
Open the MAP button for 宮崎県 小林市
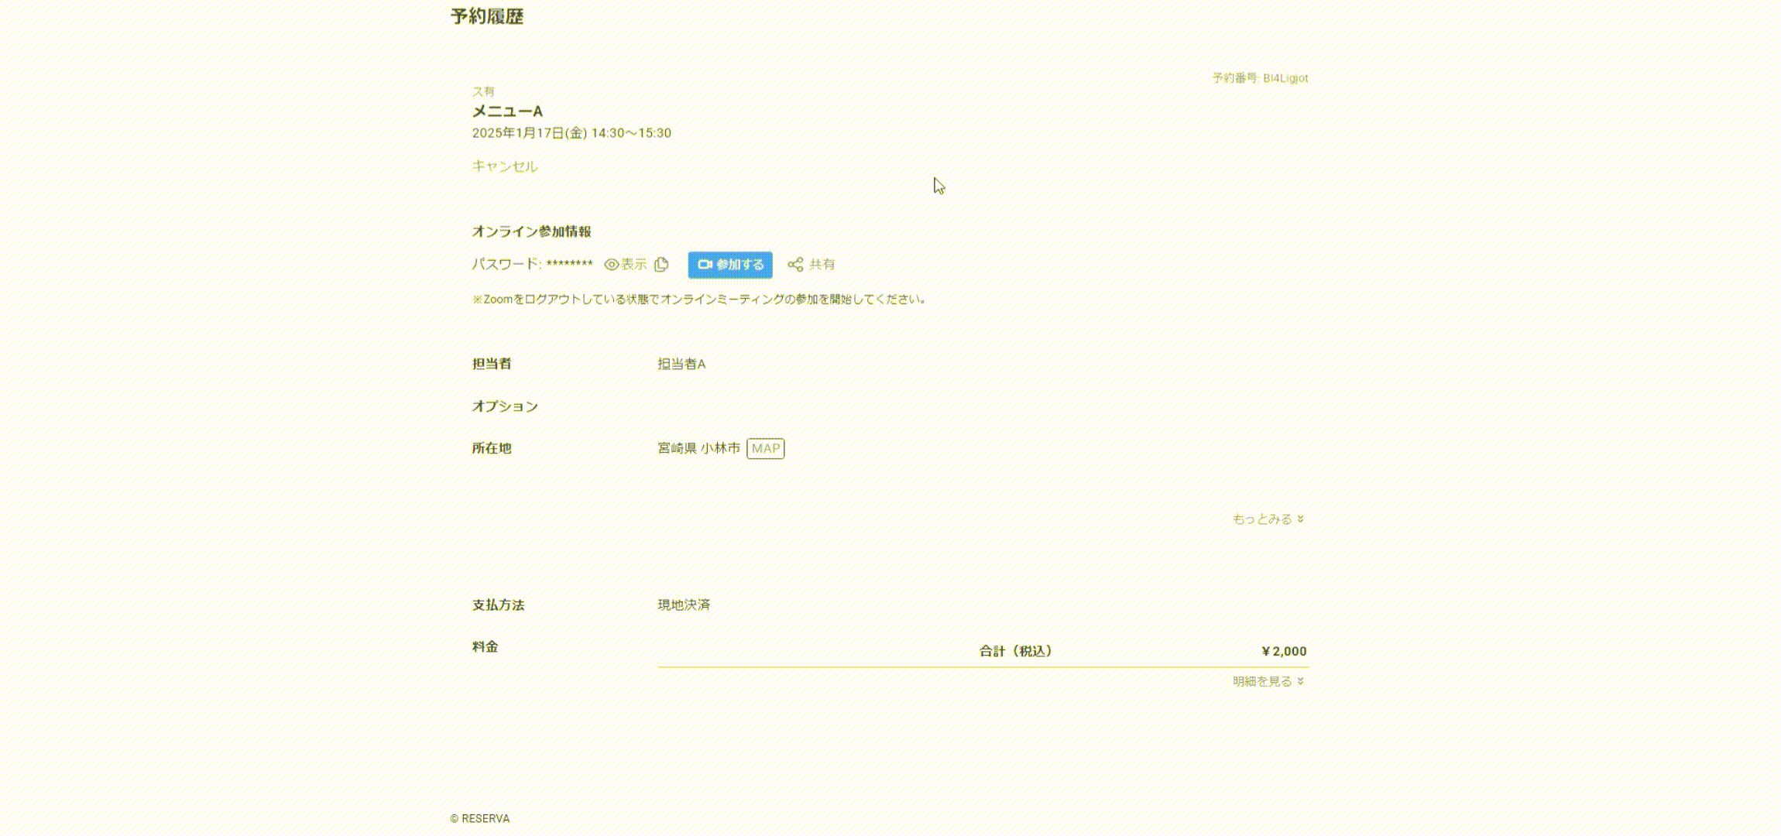point(766,449)
